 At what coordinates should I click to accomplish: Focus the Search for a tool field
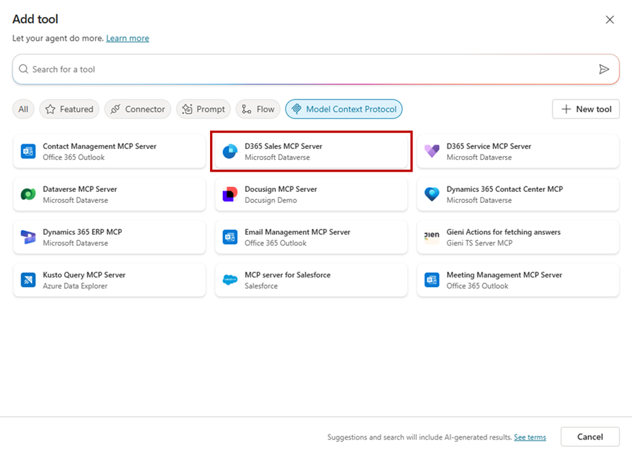[x=307, y=69]
